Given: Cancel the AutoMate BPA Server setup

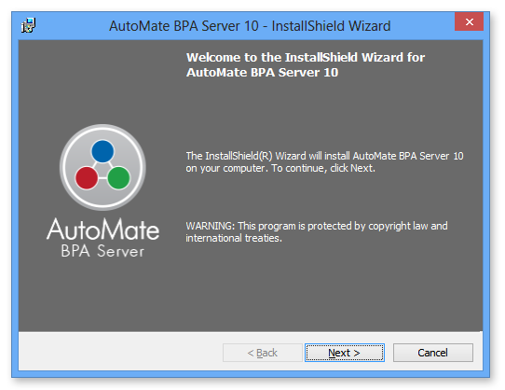Looking at the screenshot, I should [433, 353].
